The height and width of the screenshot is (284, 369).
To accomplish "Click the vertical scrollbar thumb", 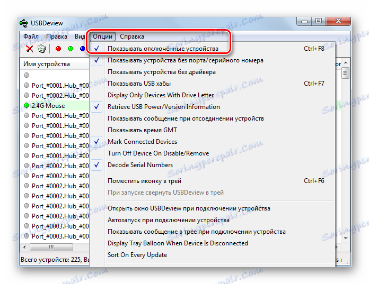I will (346, 73).
